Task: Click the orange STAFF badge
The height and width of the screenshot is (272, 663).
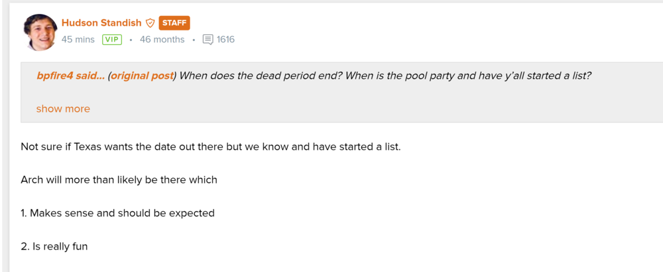Action: point(174,23)
